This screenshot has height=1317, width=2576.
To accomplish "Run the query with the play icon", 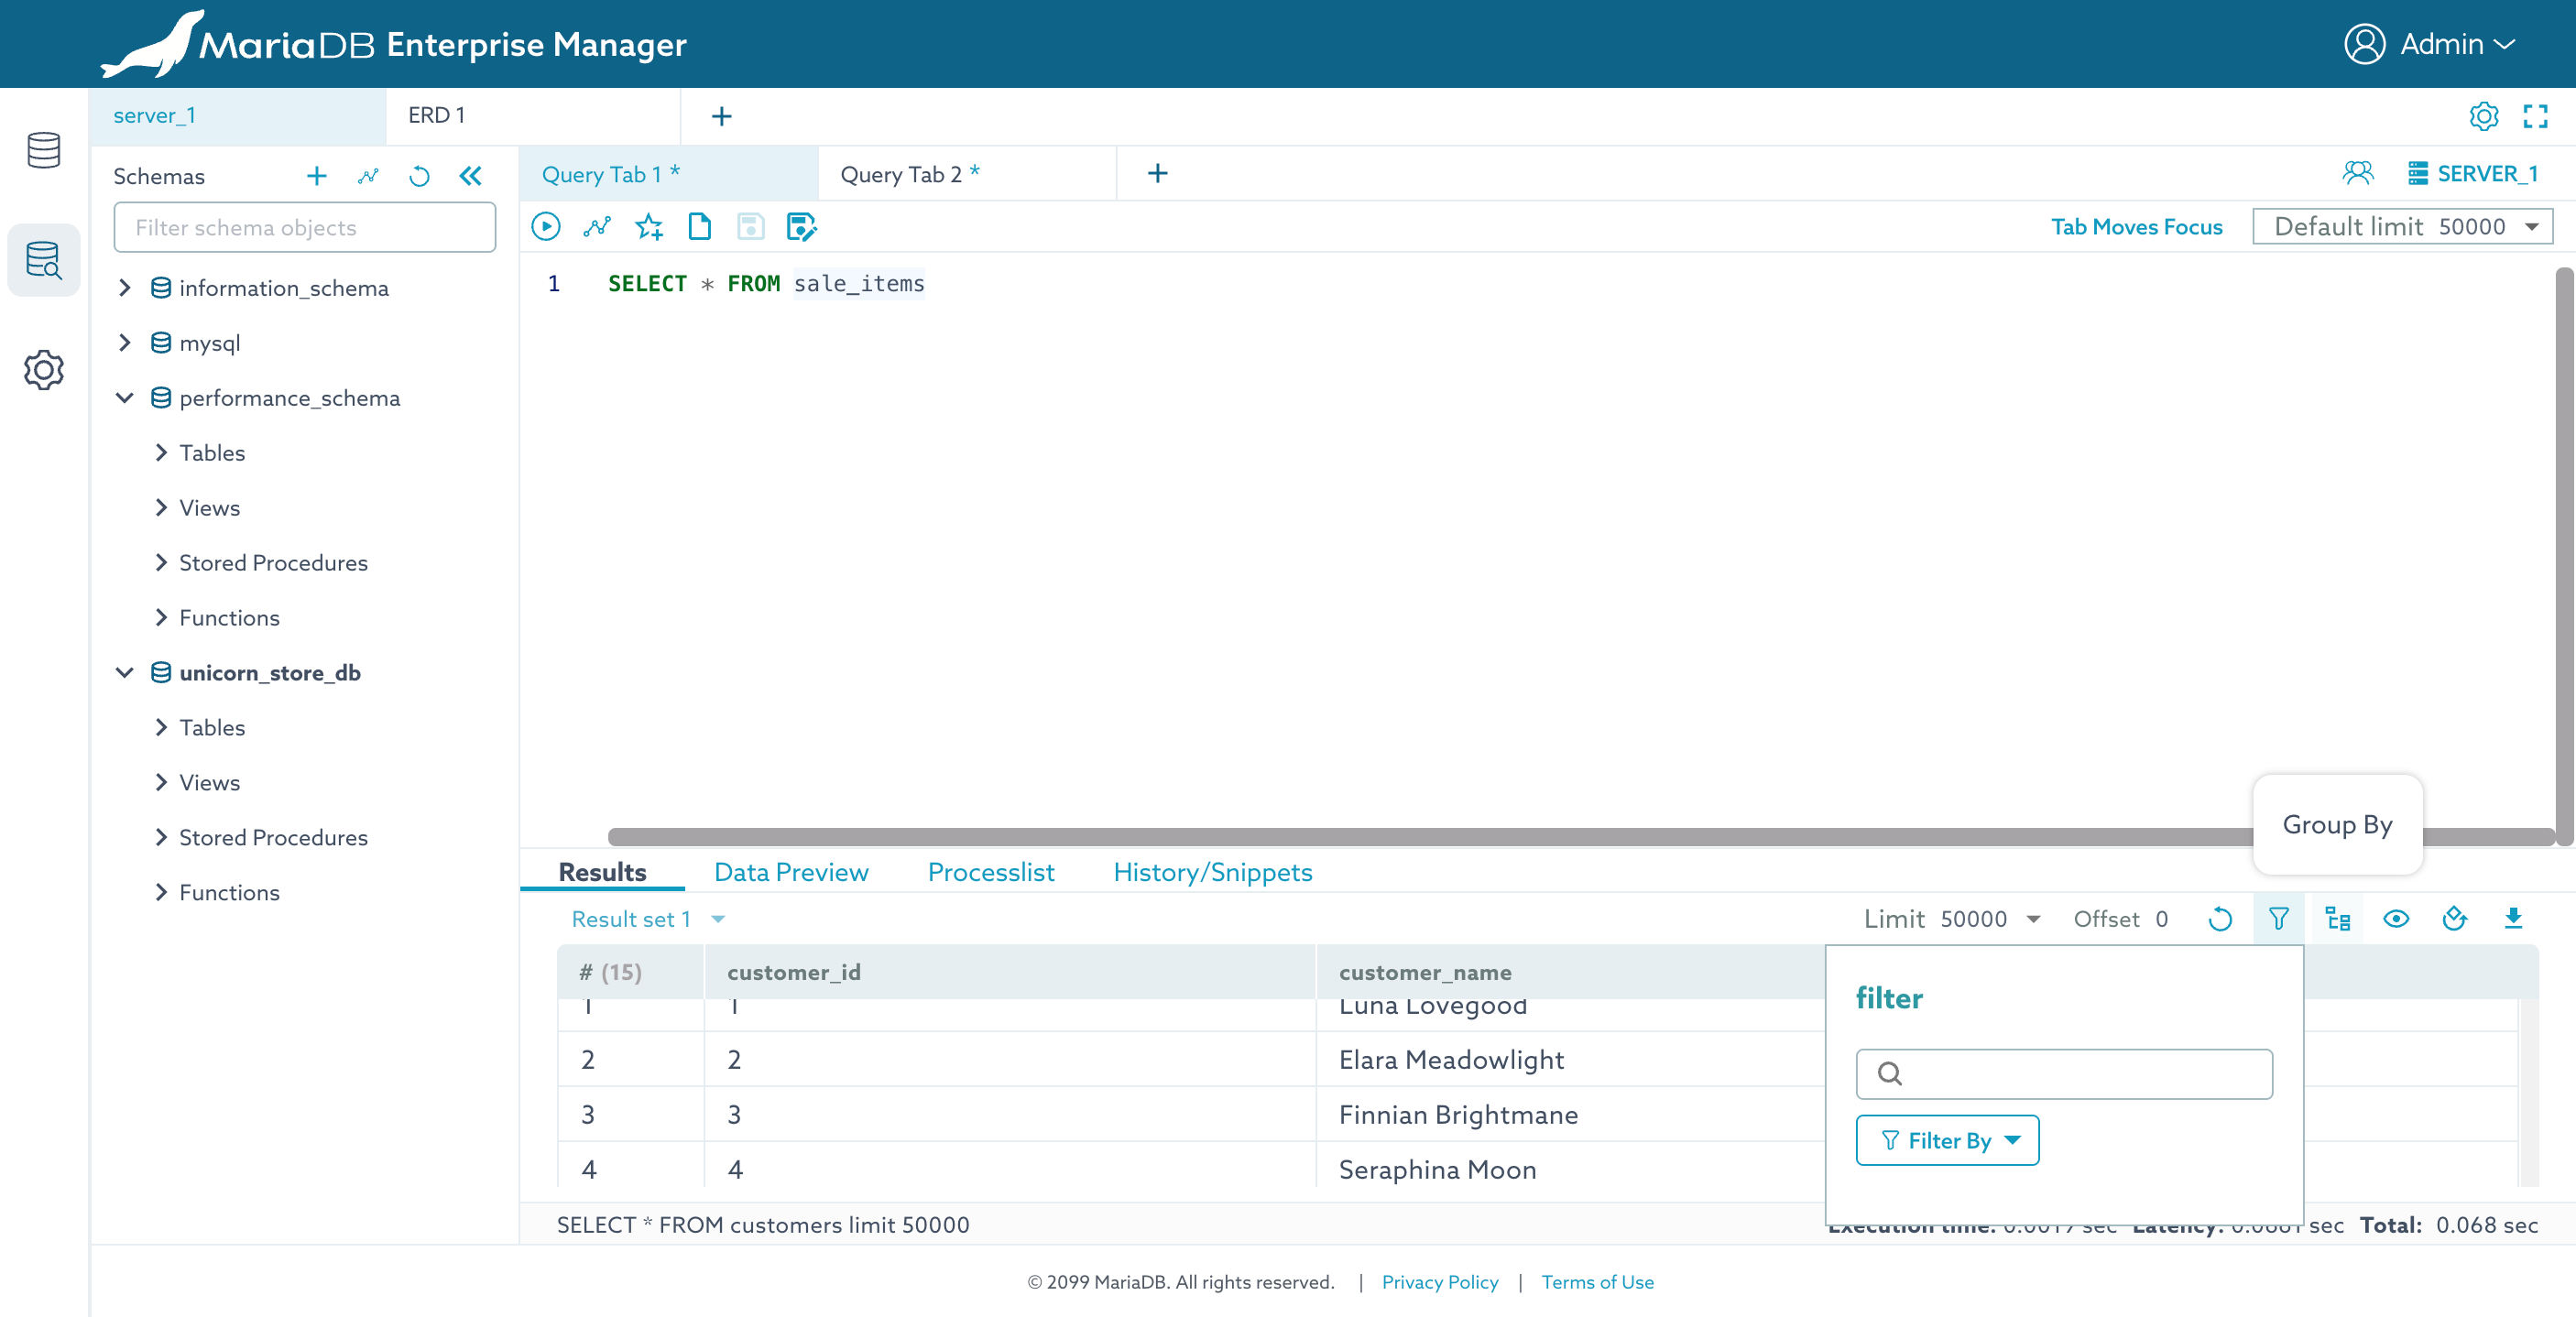I will click(545, 227).
